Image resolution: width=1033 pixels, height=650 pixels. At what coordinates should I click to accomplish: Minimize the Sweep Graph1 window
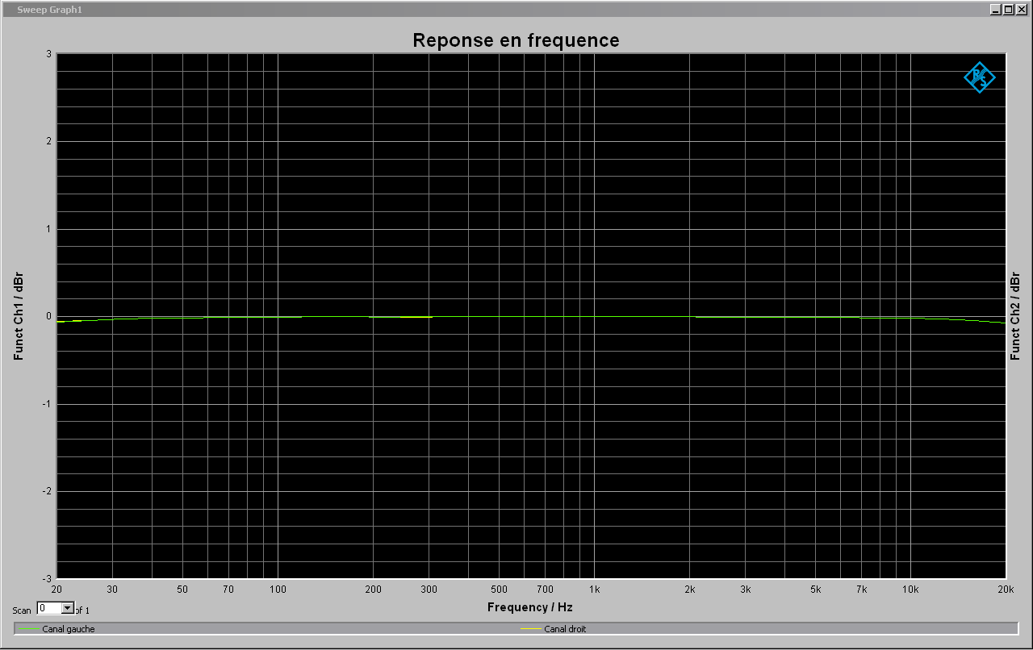[995, 10]
